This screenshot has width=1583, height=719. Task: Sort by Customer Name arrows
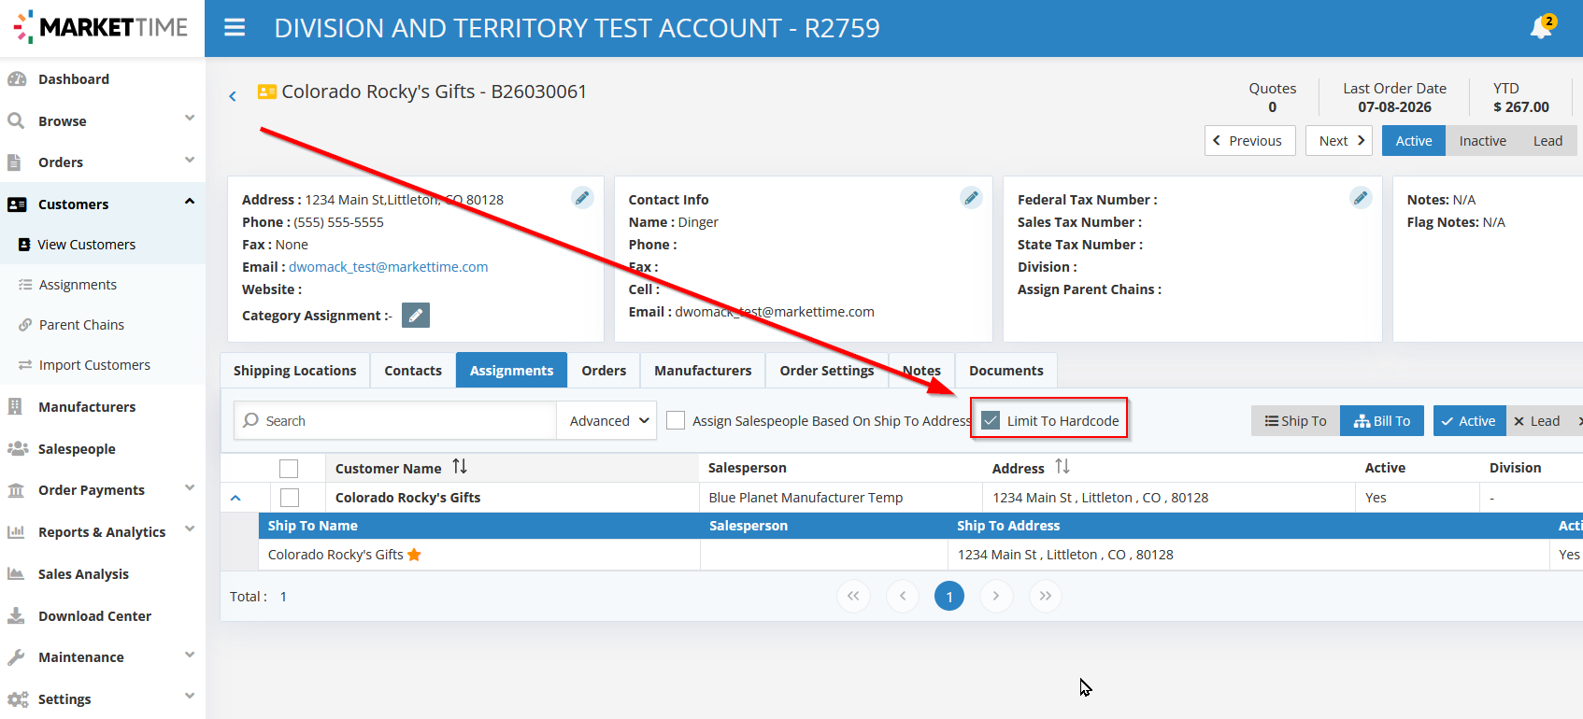coord(460,467)
